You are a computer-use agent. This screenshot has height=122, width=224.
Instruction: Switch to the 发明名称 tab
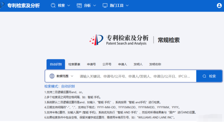click(155, 64)
